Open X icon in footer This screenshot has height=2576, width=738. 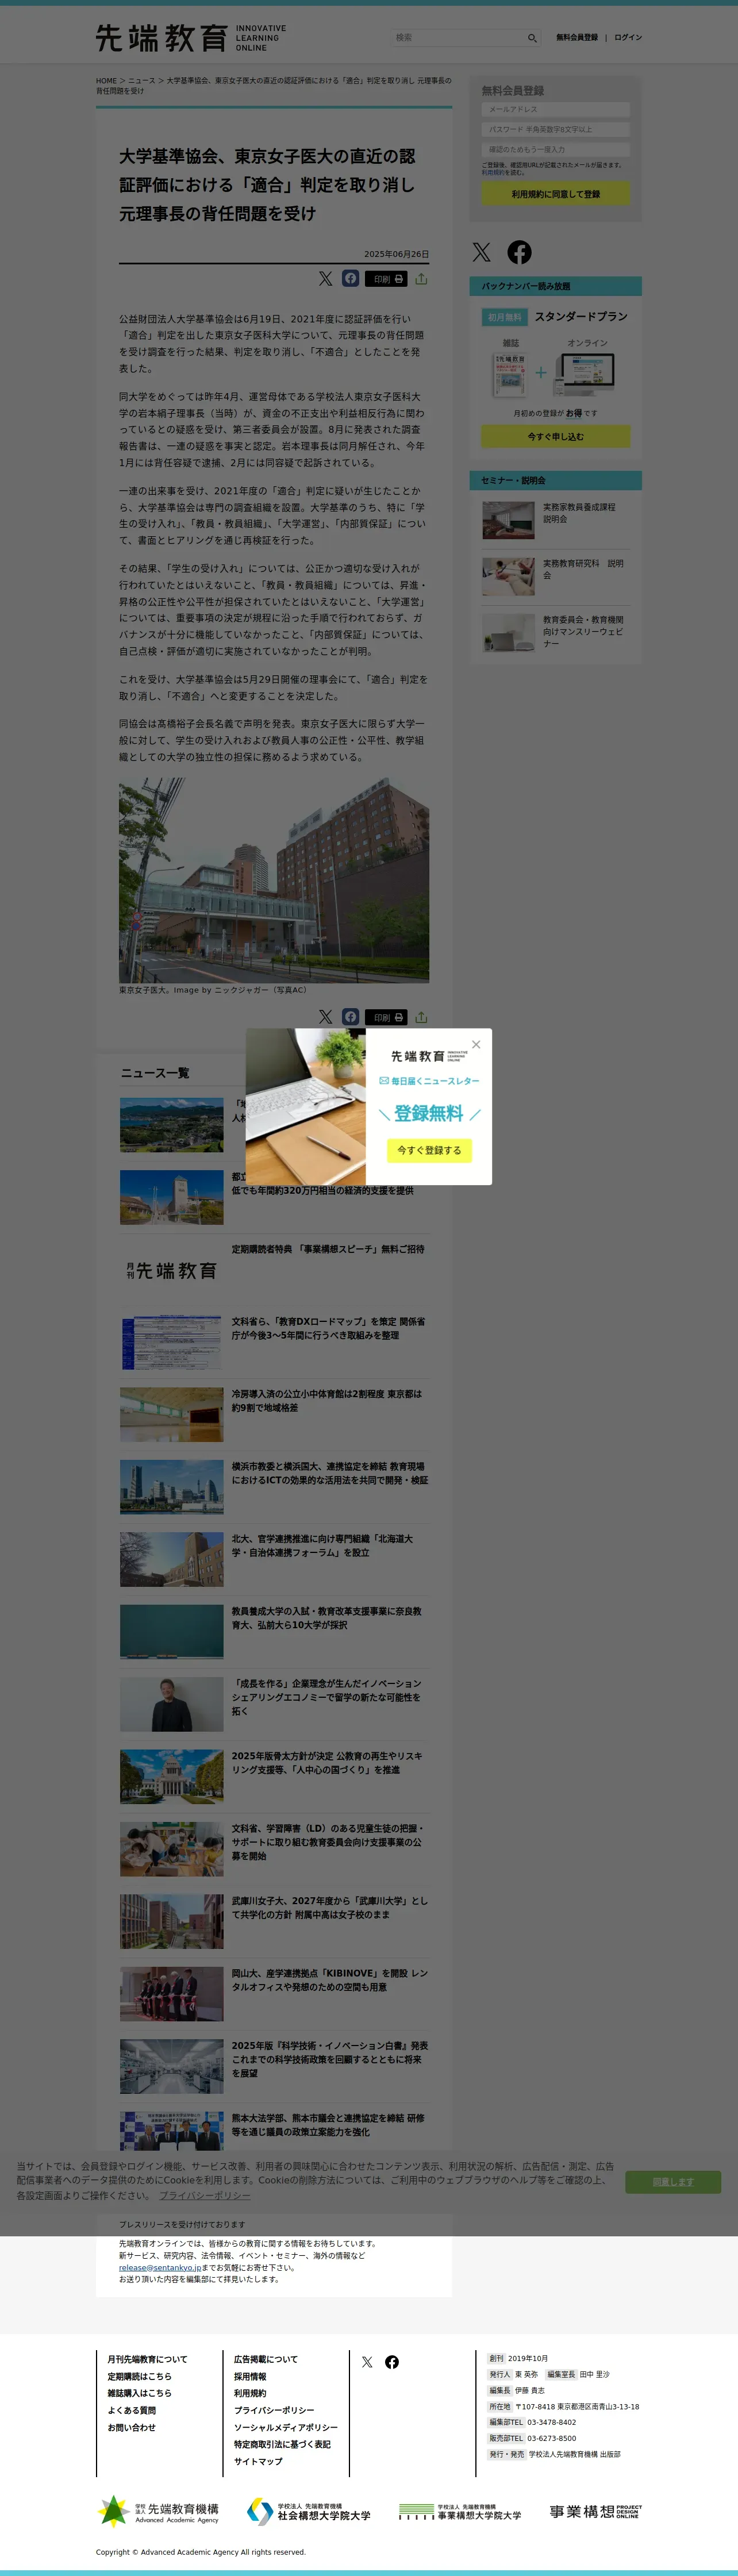pos(367,2362)
